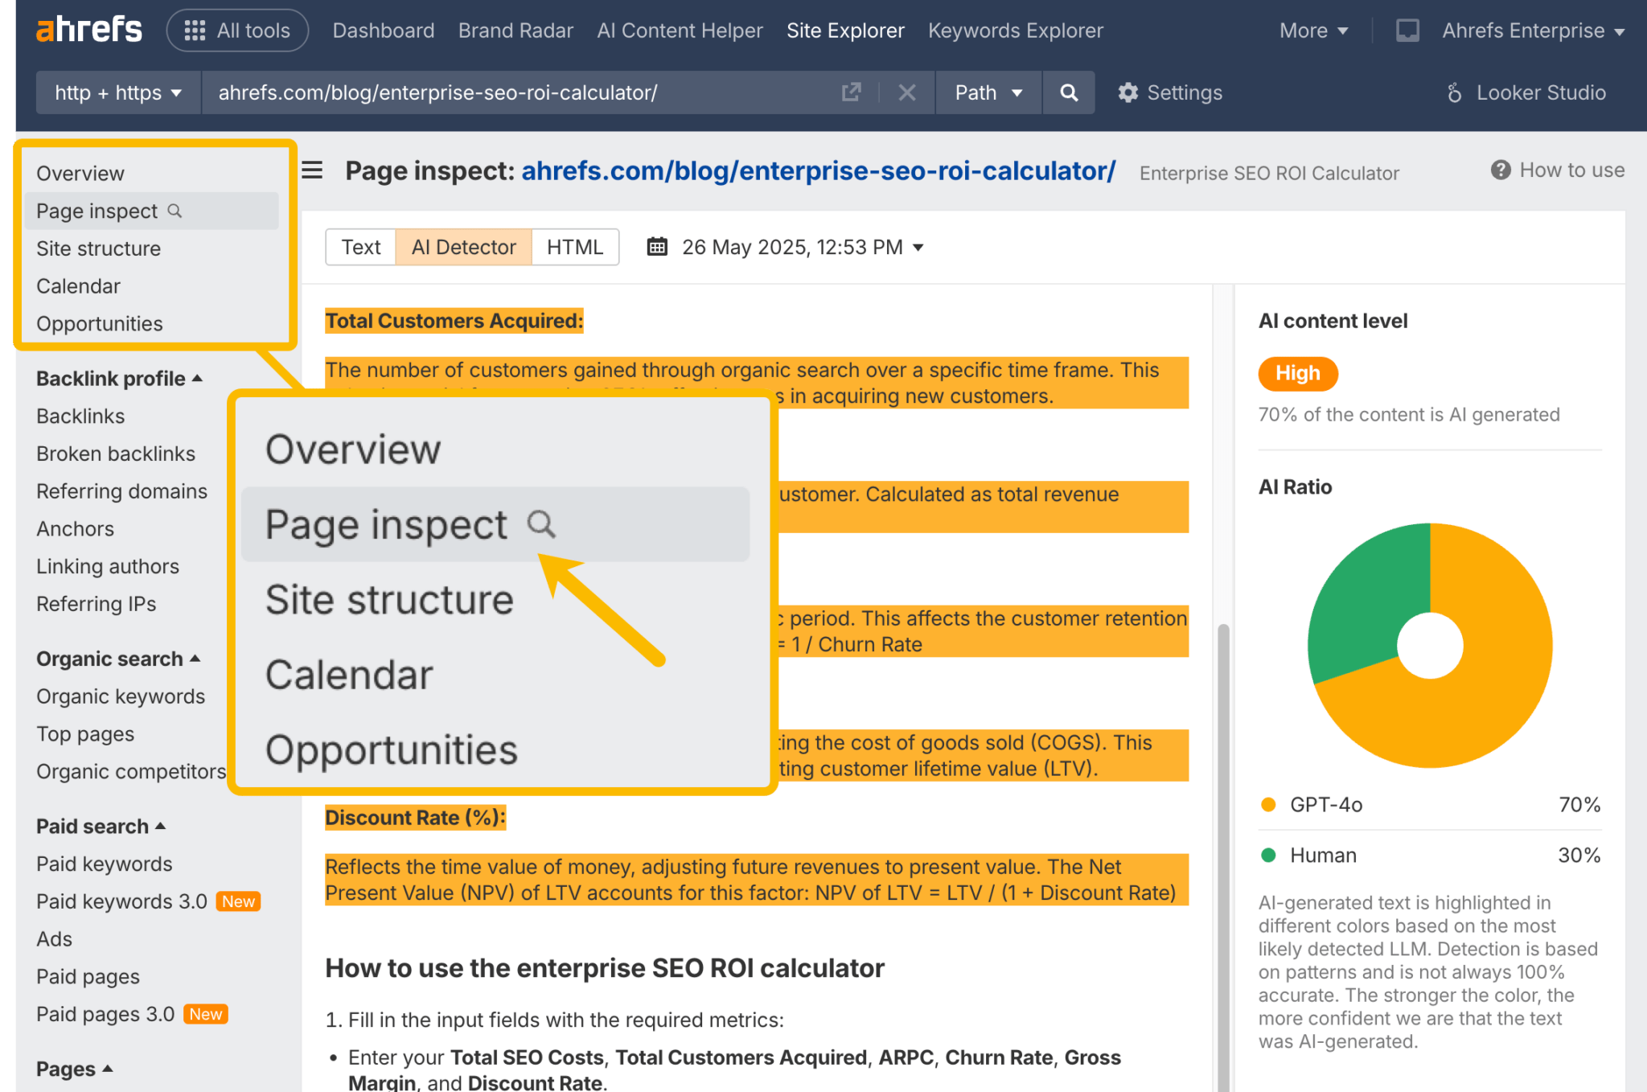Click the search magnifier in the URL bar
Screen dimensions: 1647x1092
tap(1069, 92)
